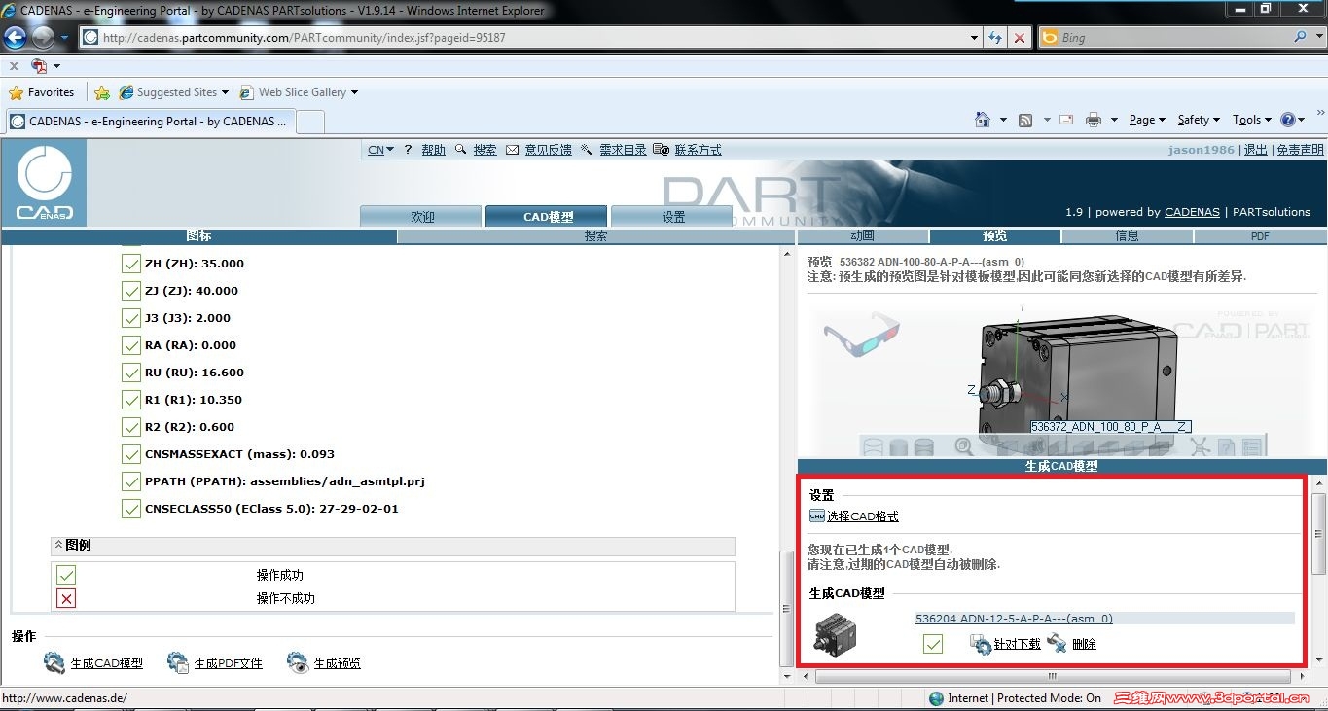
Task: Click the checkmark box beside RA (RA): 0.000
Action: coord(130,345)
